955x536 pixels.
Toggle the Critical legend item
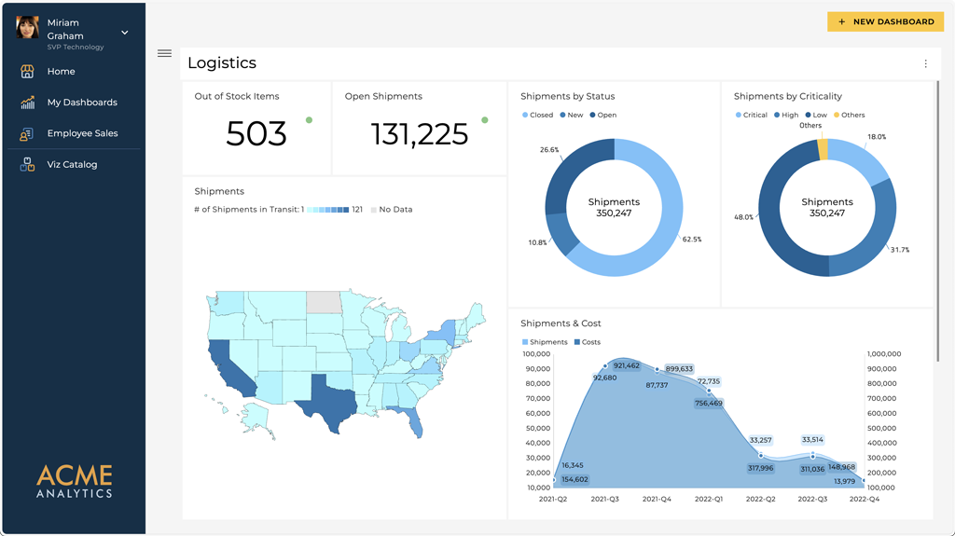pyautogui.click(x=751, y=116)
